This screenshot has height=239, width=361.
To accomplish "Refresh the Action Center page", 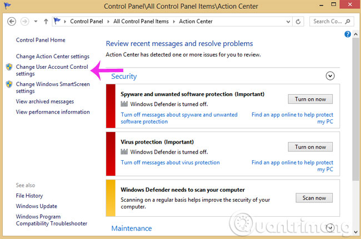I will click(298, 22).
